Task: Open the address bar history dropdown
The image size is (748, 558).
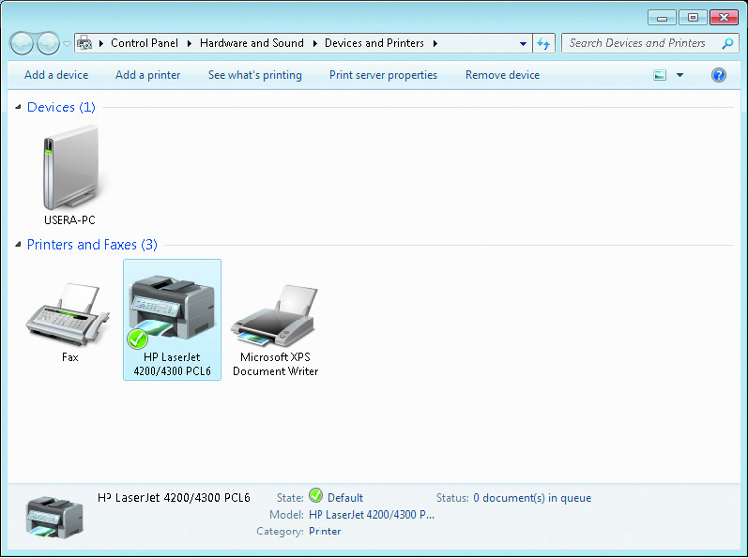Action: (x=523, y=44)
